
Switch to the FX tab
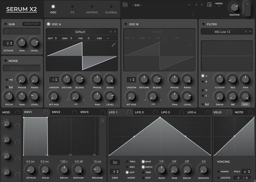point(73,9)
